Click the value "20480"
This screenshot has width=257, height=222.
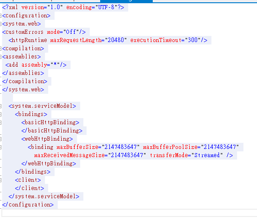click(x=116, y=40)
